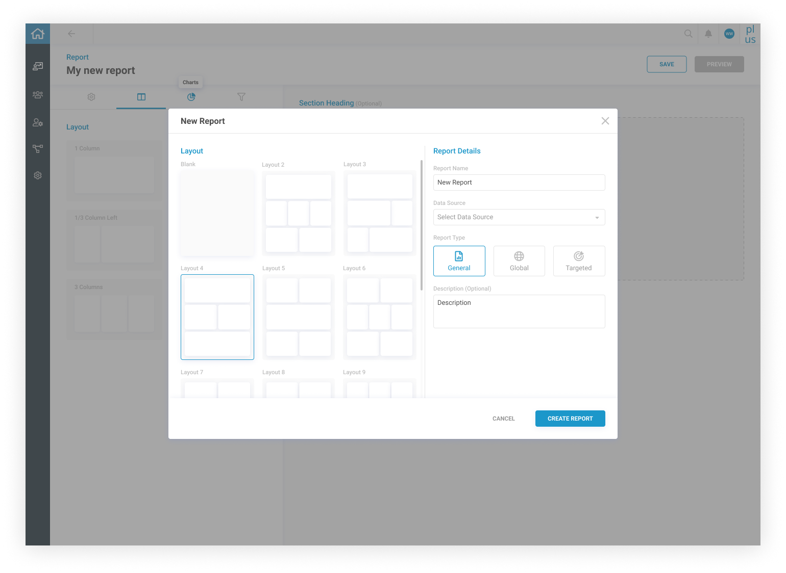This screenshot has height=573, width=786.
Task: Open the WW user avatar menu
Action: pyautogui.click(x=729, y=34)
